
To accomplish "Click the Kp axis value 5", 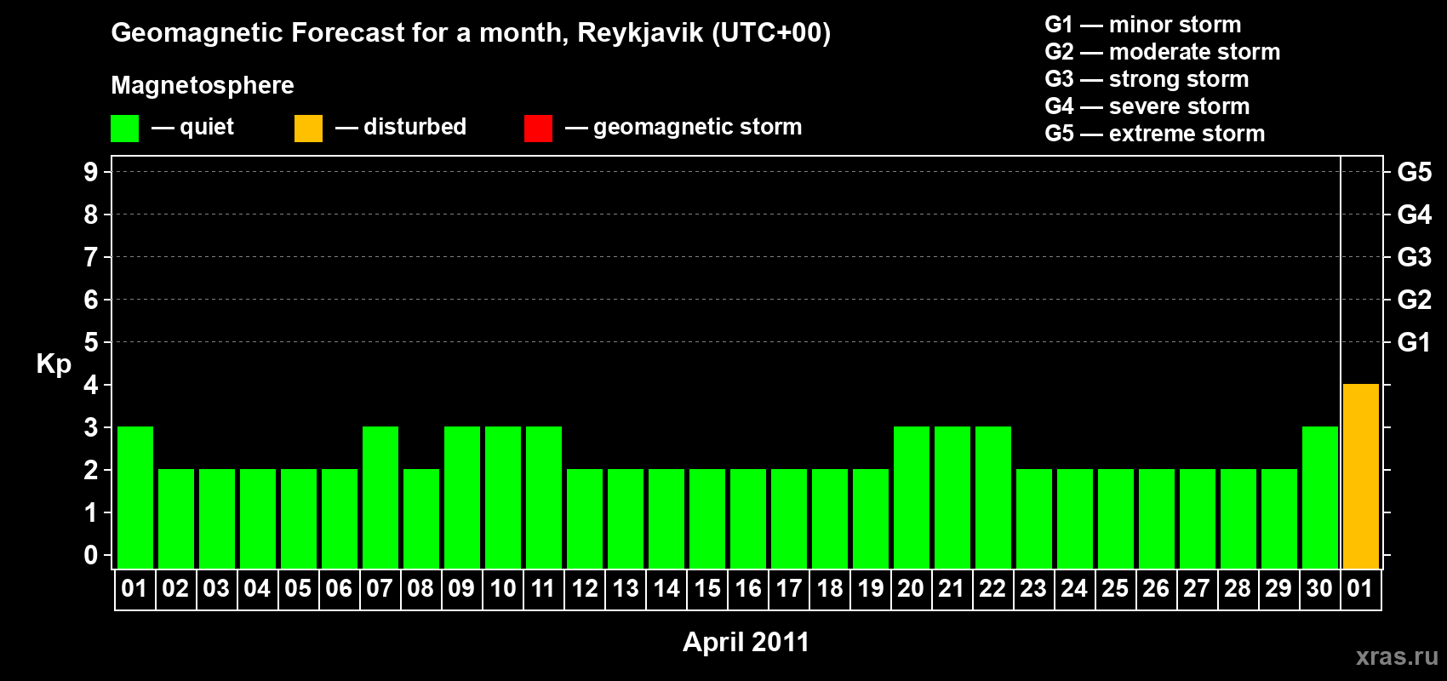I will point(91,342).
